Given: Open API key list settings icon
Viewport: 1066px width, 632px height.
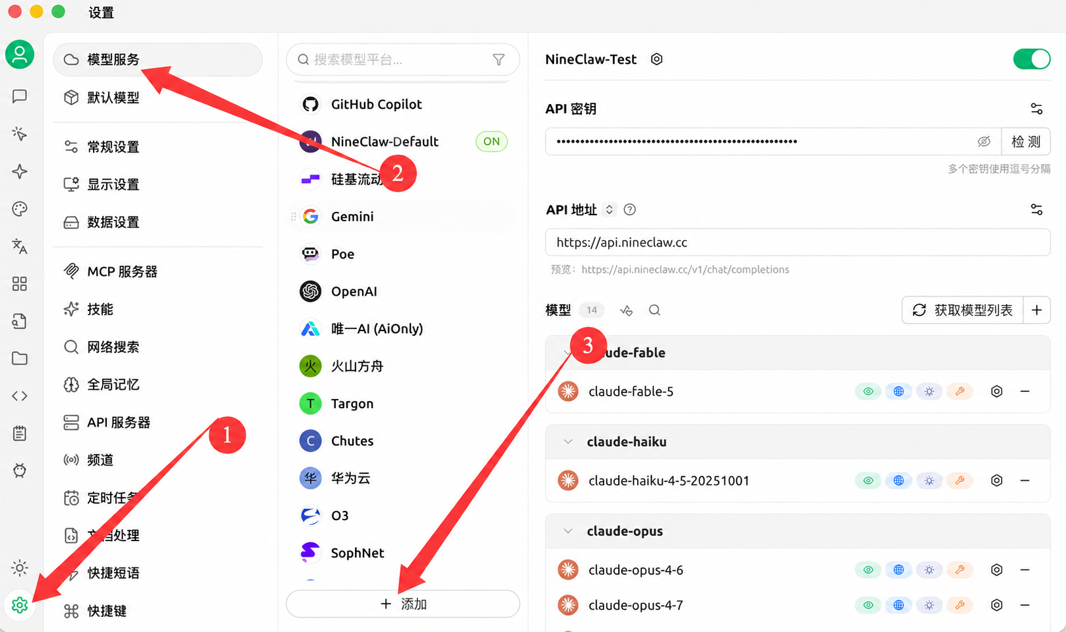Looking at the screenshot, I should point(1036,109).
